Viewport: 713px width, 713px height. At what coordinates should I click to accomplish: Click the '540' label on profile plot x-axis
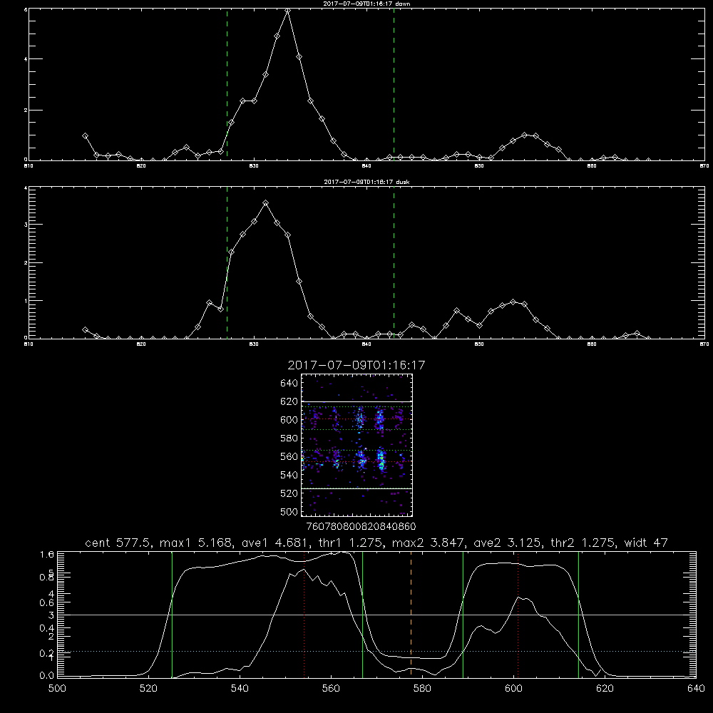240,689
